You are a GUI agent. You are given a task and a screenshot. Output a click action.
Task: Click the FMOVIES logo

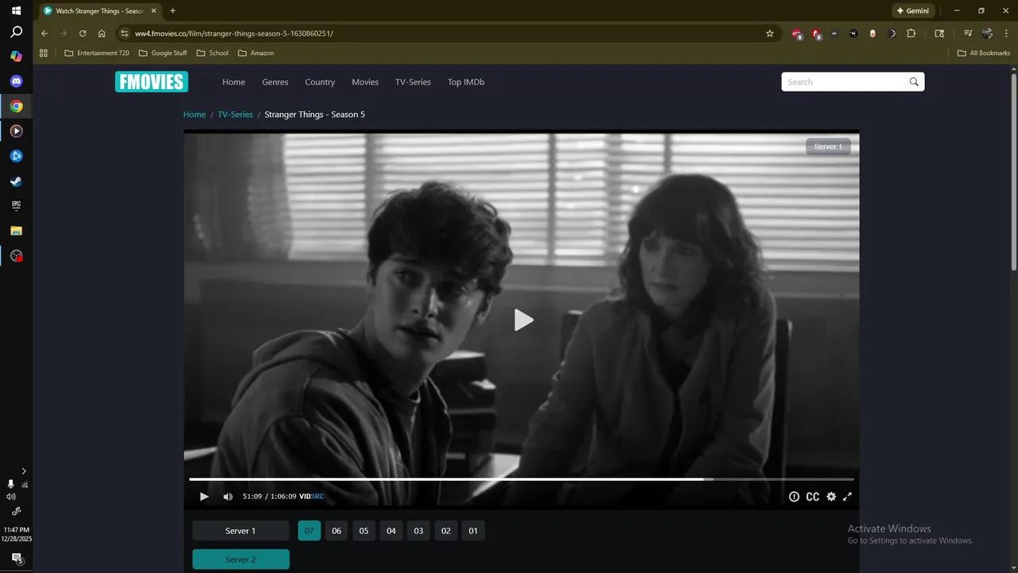coord(151,82)
